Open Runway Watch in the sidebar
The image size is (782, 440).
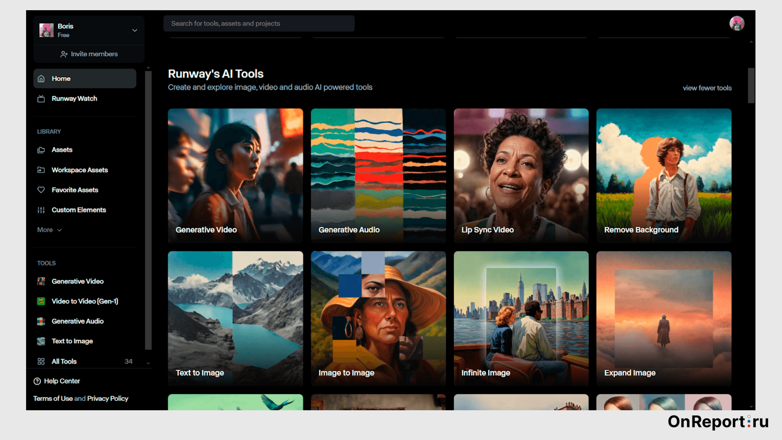tap(85, 99)
